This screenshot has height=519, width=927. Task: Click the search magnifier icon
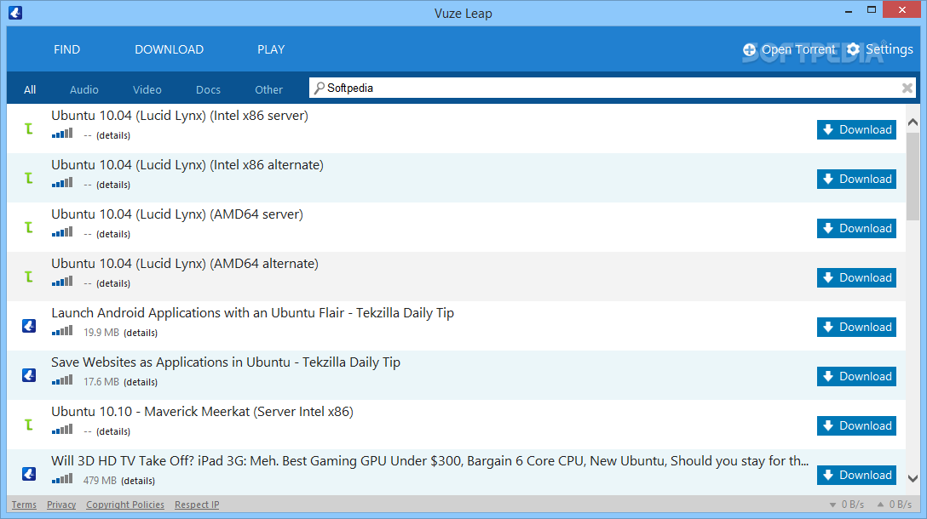pyautogui.click(x=320, y=88)
